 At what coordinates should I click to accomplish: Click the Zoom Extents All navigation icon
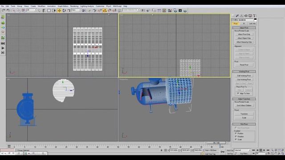[x=283, y=150]
